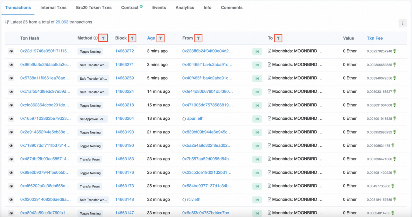412x217 pixels.
Task: Click the Age column header link
Action: click(x=151, y=38)
